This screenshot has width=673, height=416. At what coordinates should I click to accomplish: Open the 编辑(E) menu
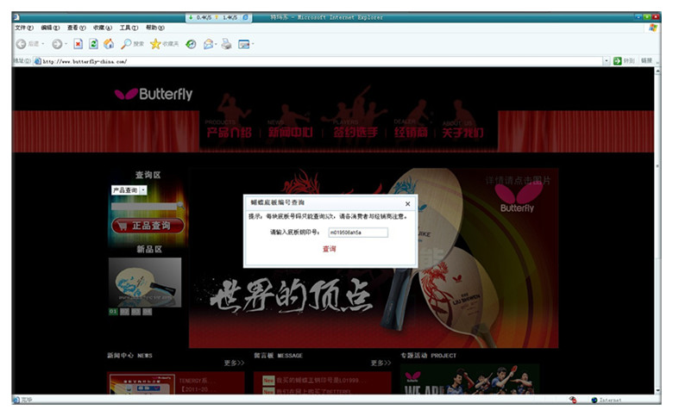pos(50,28)
